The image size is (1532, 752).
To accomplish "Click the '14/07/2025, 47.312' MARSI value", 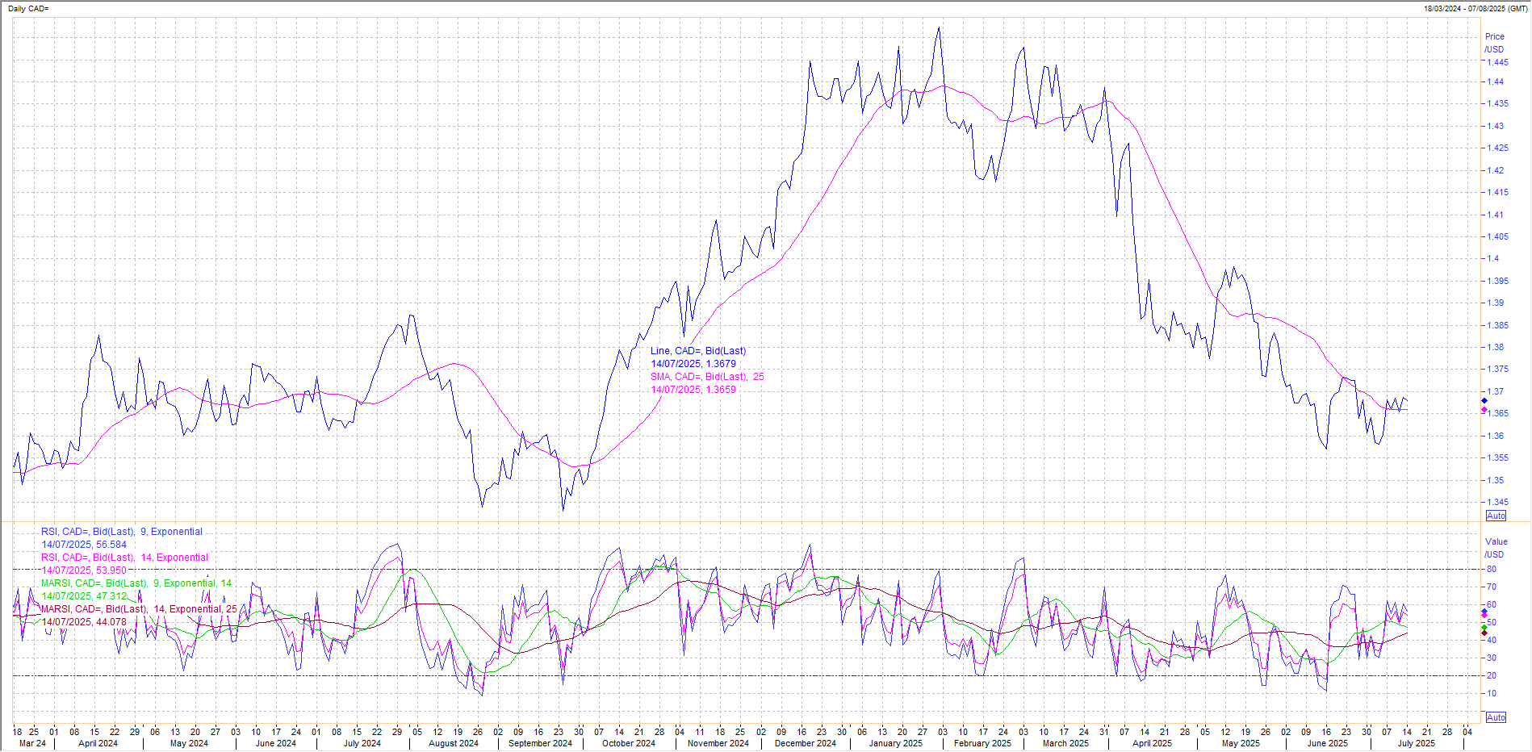I will point(84,596).
